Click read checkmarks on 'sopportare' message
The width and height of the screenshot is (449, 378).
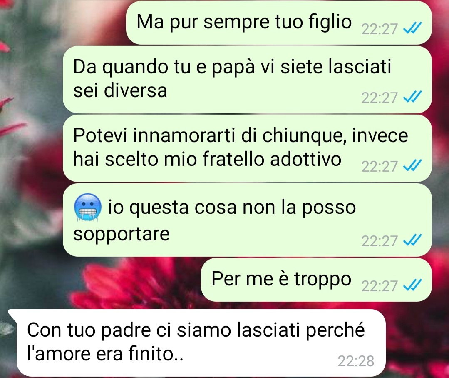pos(412,240)
